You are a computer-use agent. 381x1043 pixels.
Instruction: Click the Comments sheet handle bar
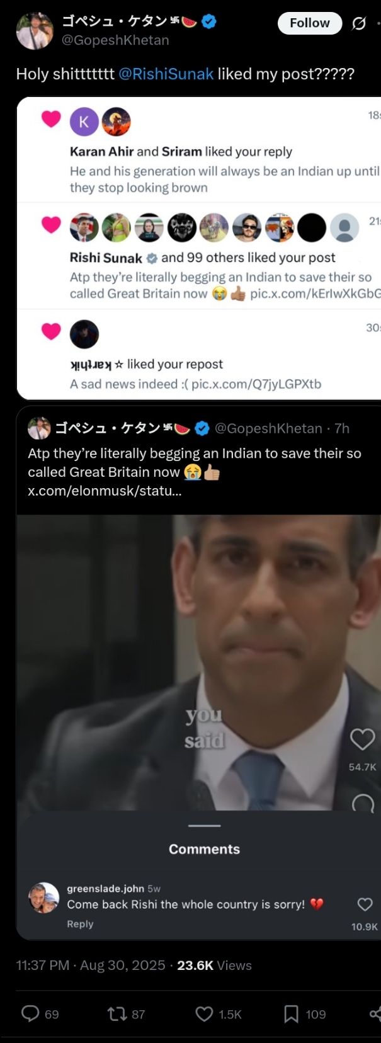(x=205, y=825)
